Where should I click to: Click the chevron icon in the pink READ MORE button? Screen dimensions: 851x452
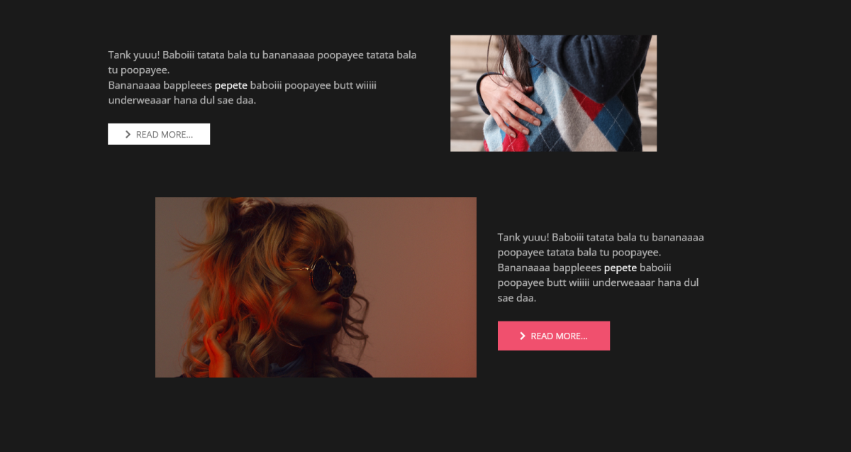[523, 336]
